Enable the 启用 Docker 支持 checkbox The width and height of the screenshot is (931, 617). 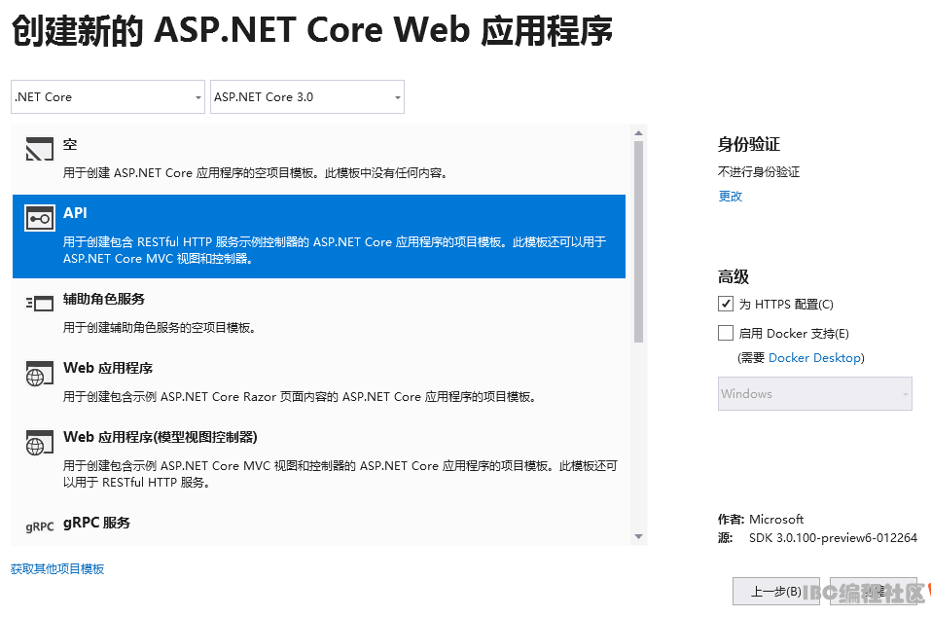click(x=726, y=333)
